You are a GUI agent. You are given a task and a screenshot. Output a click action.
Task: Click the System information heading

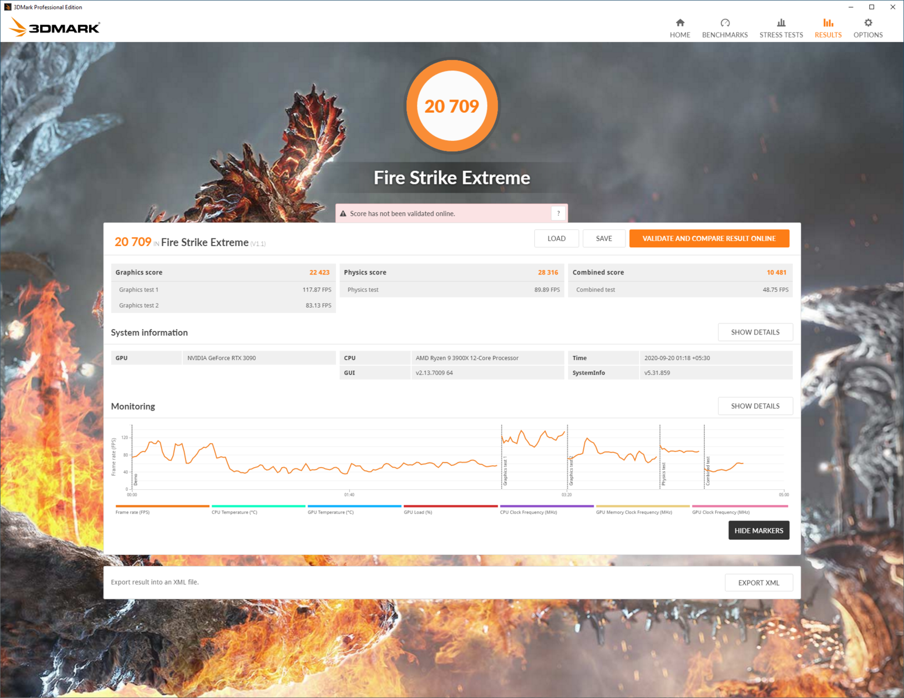149,333
